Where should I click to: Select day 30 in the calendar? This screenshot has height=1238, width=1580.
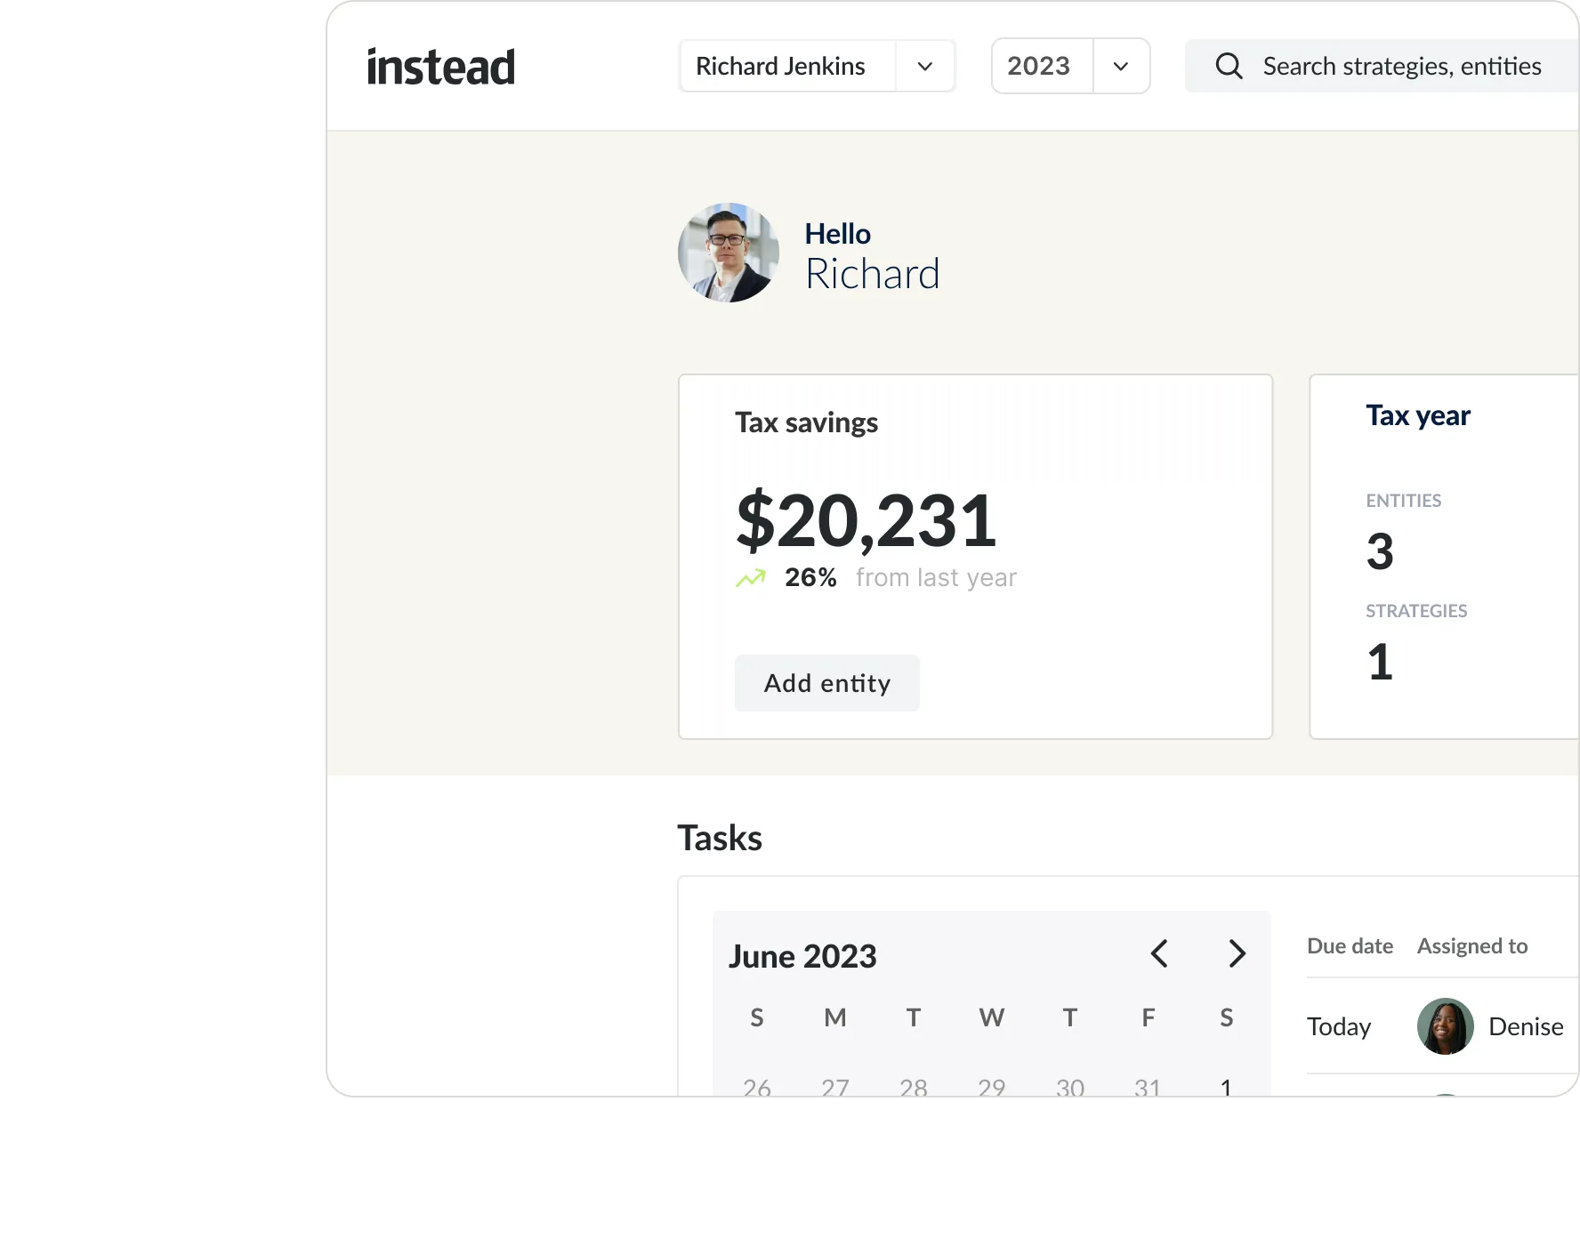pos(1069,1086)
